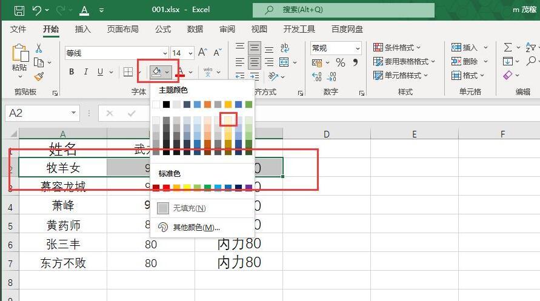Image resolution: width=540 pixels, height=301 pixels.
Task: Click the Orientation text angle icon
Action: [273, 76]
